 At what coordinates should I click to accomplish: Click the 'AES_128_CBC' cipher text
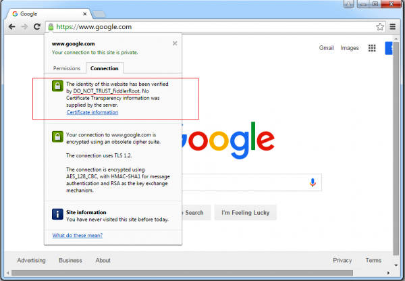click(x=82, y=176)
